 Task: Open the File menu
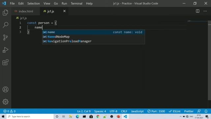(12, 3)
